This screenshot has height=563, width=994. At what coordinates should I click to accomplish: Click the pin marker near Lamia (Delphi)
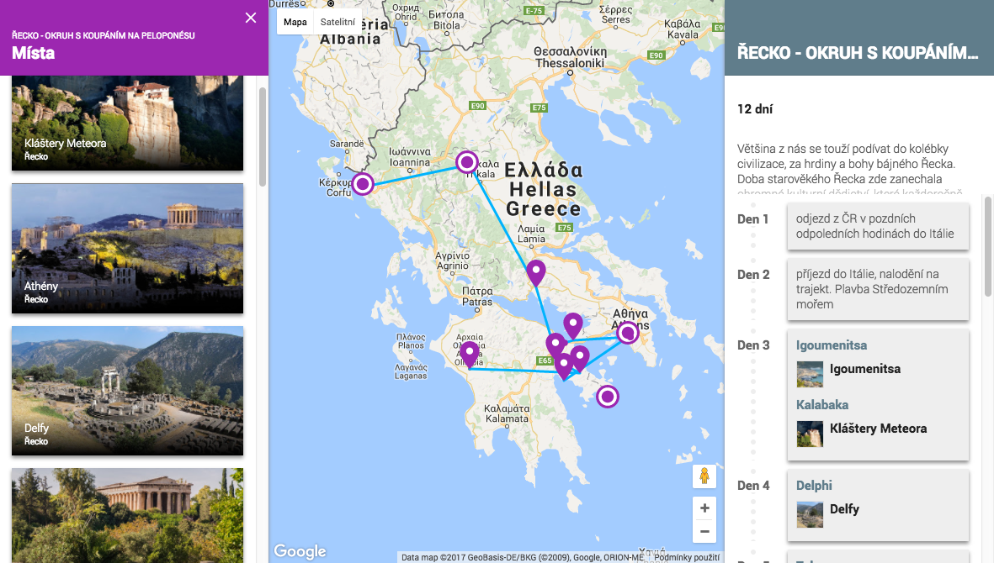[x=536, y=272]
